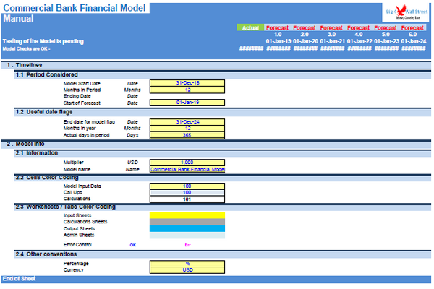Click the Calculations cell showing 101
The height and width of the screenshot is (289, 434).
point(187,199)
